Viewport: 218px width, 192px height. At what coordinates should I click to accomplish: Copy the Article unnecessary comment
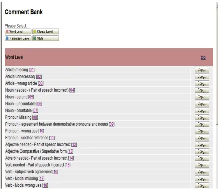[202, 77]
